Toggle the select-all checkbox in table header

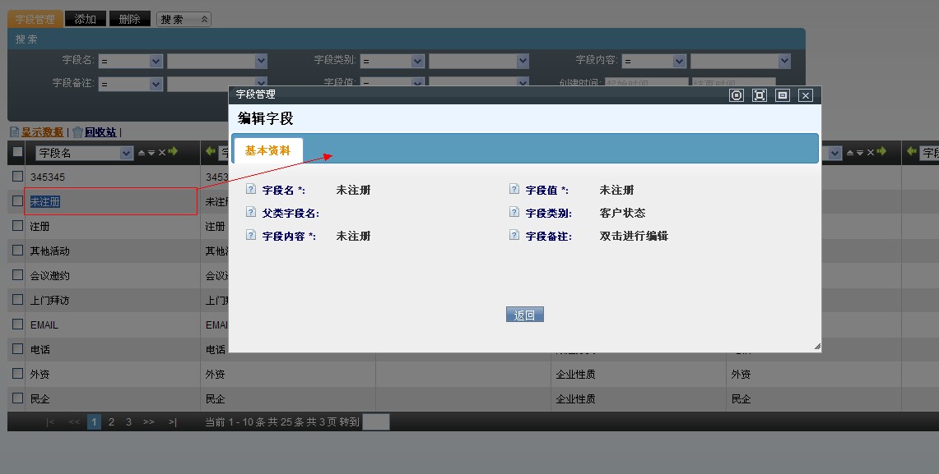click(17, 152)
